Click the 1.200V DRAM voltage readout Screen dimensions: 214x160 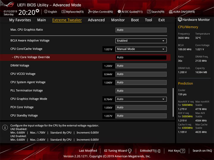click(x=108, y=66)
